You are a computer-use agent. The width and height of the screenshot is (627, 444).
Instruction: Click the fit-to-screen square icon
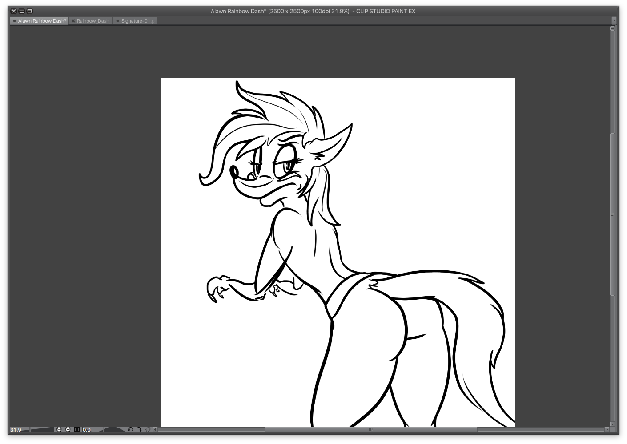click(x=77, y=429)
